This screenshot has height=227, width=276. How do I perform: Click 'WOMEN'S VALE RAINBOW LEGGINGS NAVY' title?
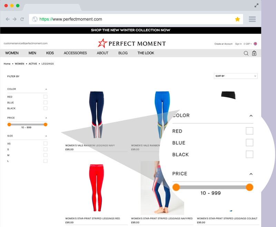pyautogui.click(x=90, y=145)
